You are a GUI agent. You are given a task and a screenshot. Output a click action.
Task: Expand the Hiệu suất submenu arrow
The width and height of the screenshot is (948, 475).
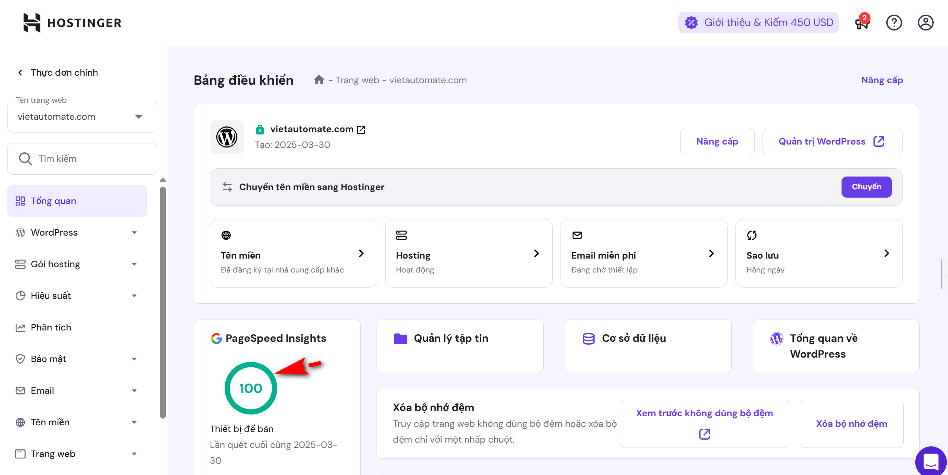134,296
